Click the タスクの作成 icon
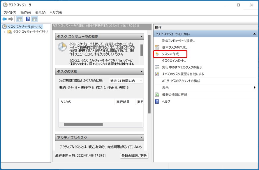 click(x=157, y=54)
